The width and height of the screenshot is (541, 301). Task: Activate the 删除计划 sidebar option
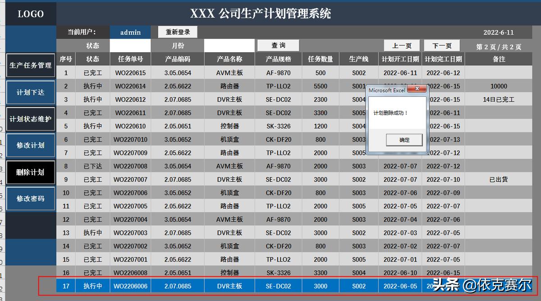click(30, 172)
